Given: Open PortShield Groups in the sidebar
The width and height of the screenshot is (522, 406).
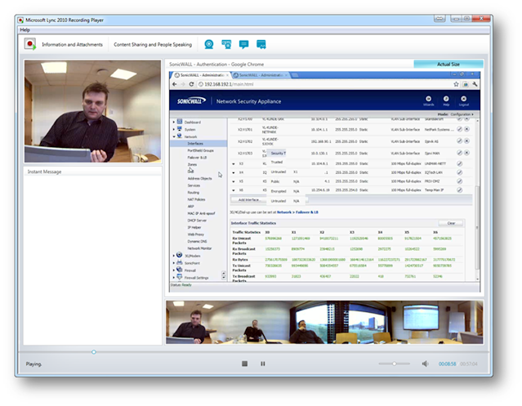Looking at the screenshot, I should click(x=200, y=150).
